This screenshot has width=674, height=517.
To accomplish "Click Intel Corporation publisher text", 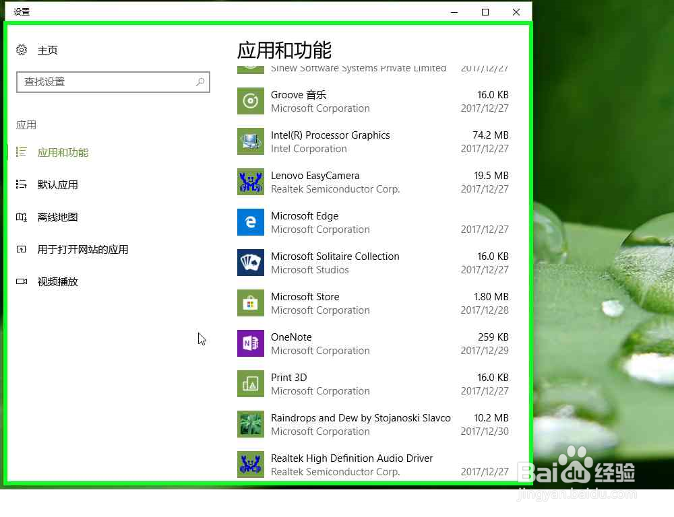I will (x=309, y=149).
